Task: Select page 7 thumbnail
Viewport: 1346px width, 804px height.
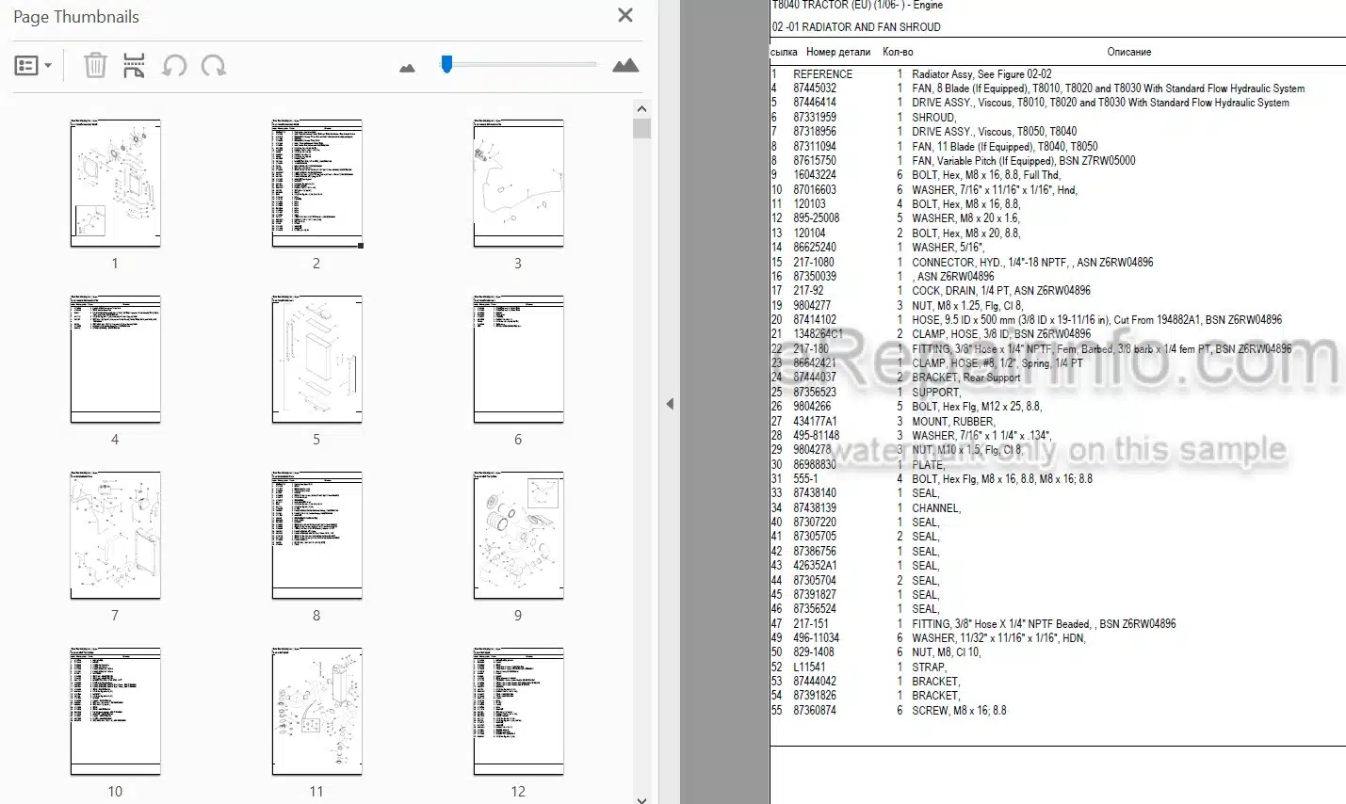Action: (115, 535)
